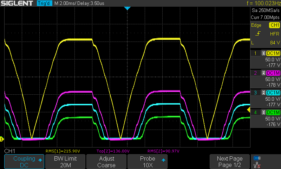Open the Coupling DC menu
Image resolution: width=281 pixels, height=169 pixels.
24,162
